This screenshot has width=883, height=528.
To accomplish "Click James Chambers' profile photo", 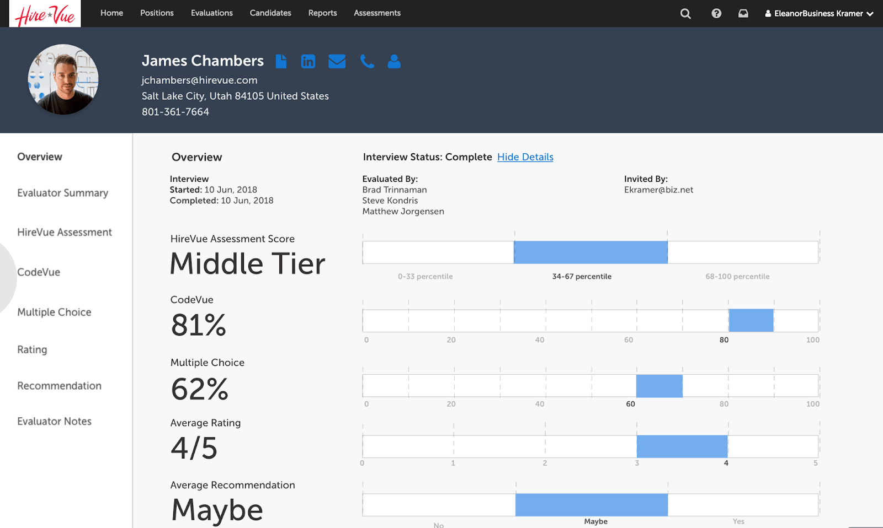I will 63,79.
